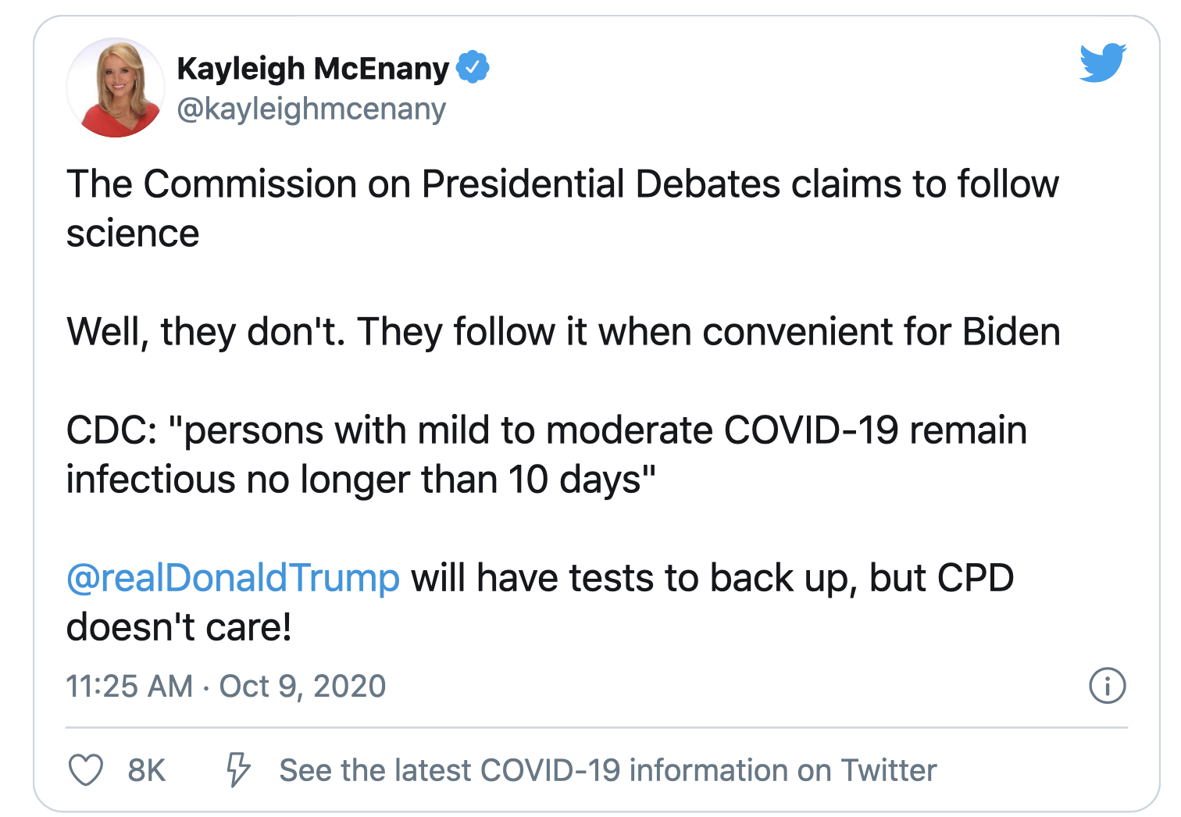Open the tweet info circle icon
1181x817 pixels.
pos(1107,686)
